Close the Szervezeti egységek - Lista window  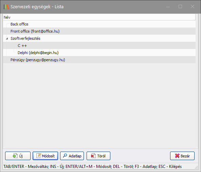(193, 6)
